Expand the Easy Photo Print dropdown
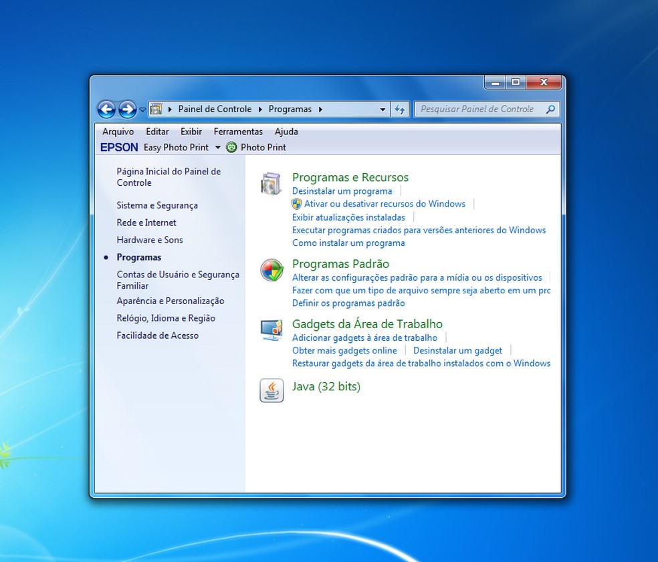 [218, 148]
